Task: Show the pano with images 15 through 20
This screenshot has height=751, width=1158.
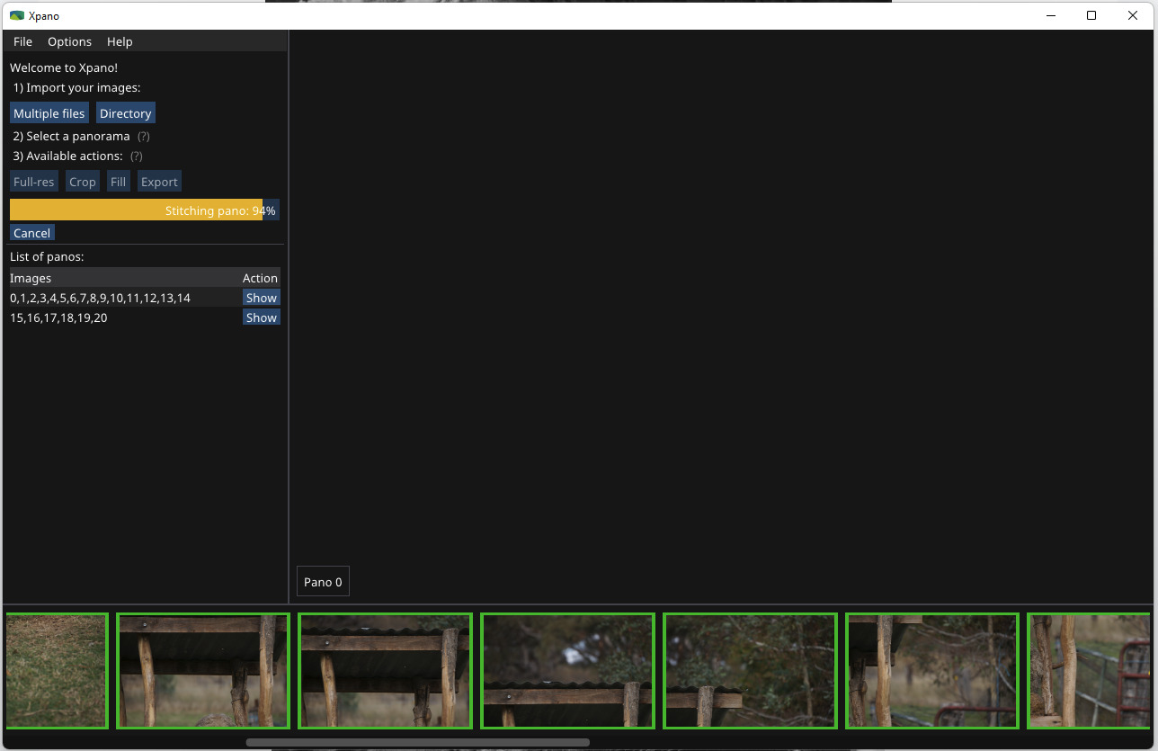Action: coord(261,317)
